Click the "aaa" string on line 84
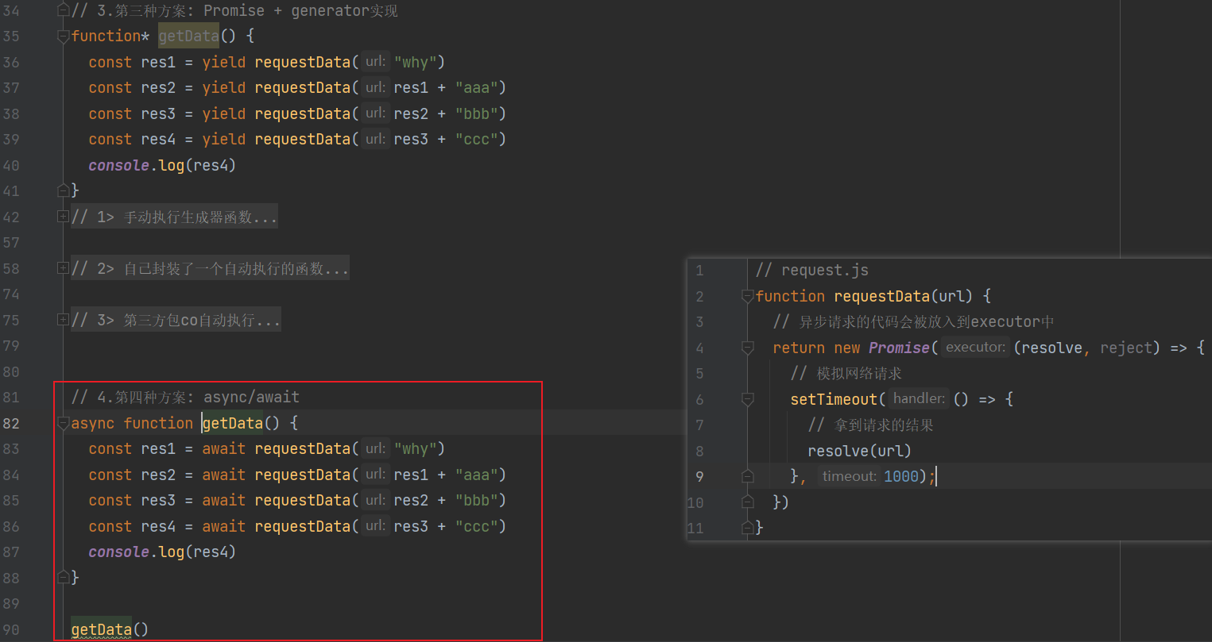Screen dimensions: 1212x642 [x=476, y=475]
